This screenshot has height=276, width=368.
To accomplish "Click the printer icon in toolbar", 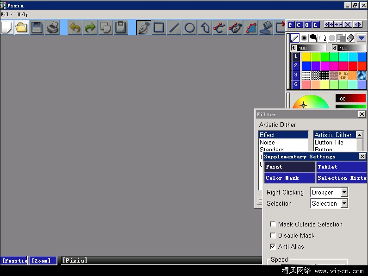I will coord(53,28).
